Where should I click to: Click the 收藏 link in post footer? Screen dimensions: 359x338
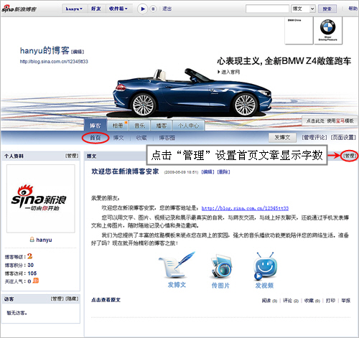(312, 301)
